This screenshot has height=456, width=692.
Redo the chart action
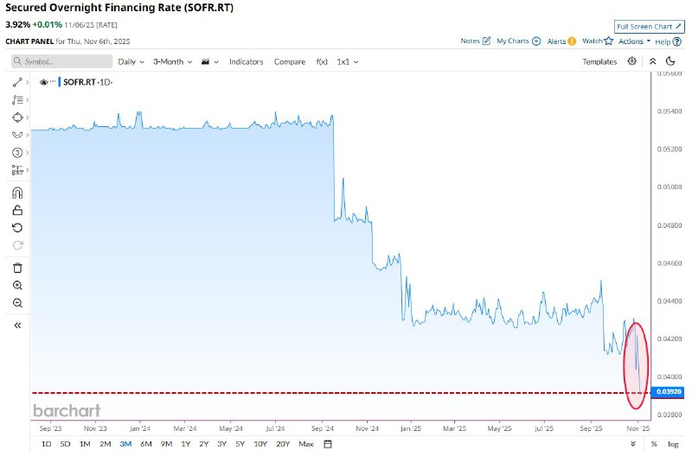point(17,245)
